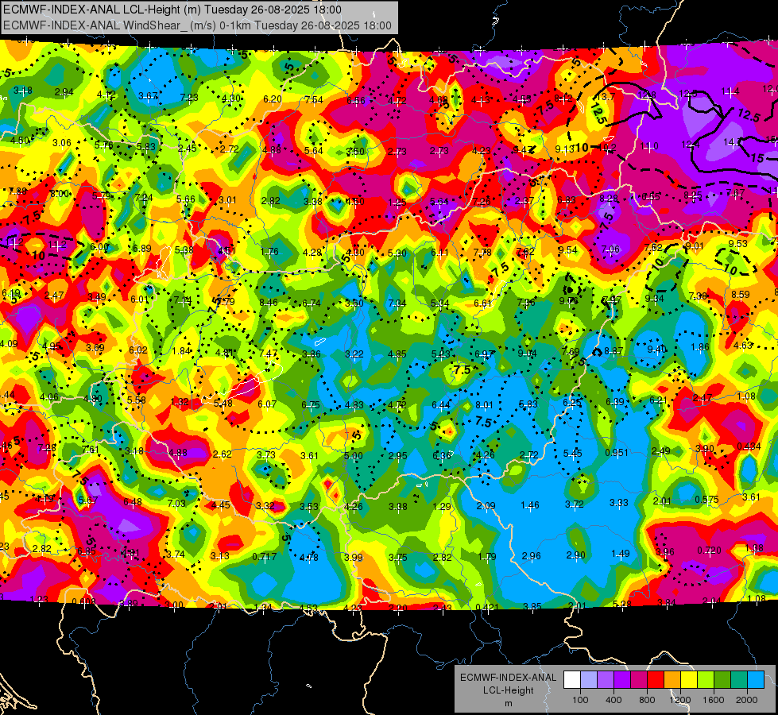Click the wind shear value 2.90
The height and width of the screenshot is (715, 778).
point(576,555)
